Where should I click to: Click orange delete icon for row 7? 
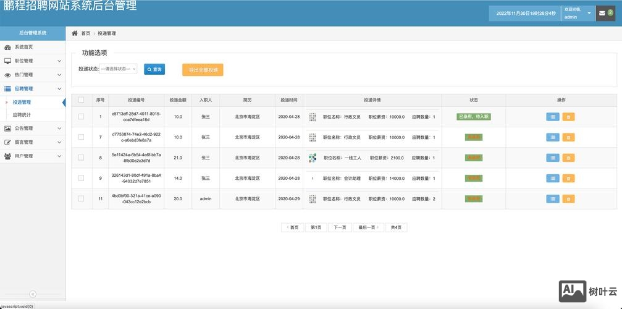pos(568,137)
